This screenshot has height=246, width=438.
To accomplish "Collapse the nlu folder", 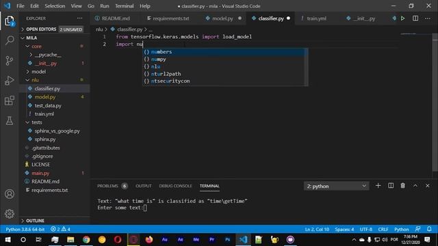I will (x=55, y=80).
